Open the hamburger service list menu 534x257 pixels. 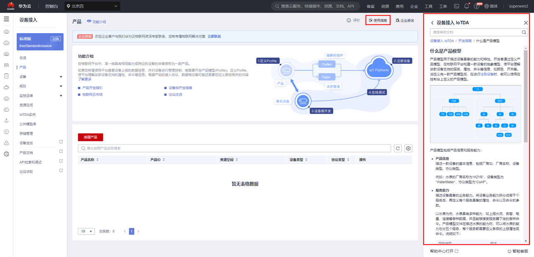[x=6, y=19]
